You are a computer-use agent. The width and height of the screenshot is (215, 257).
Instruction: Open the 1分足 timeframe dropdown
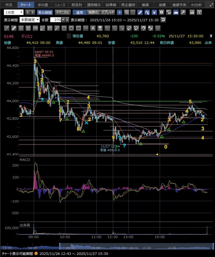(13, 12)
